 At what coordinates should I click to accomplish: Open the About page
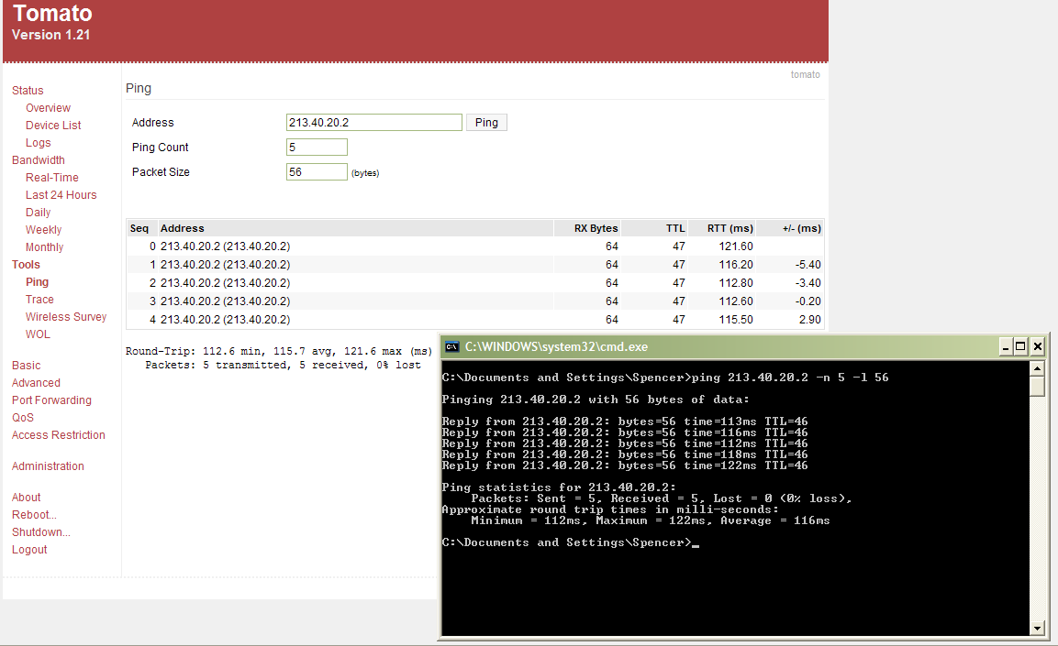click(x=27, y=498)
